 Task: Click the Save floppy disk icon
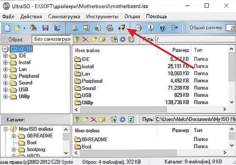[45, 28]
